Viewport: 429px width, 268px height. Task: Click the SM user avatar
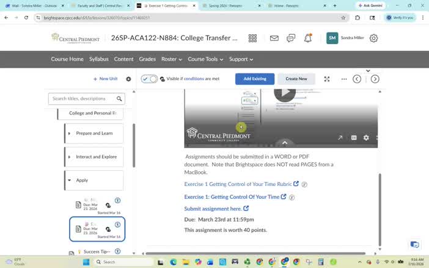(x=332, y=38)
